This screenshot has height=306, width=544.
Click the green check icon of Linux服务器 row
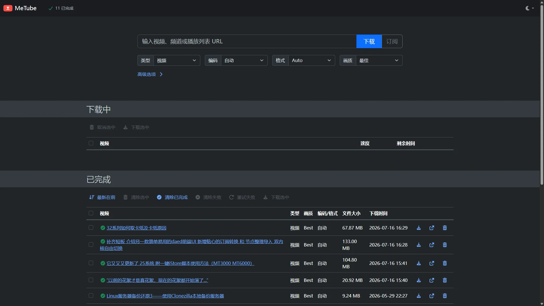click(103, 296)
